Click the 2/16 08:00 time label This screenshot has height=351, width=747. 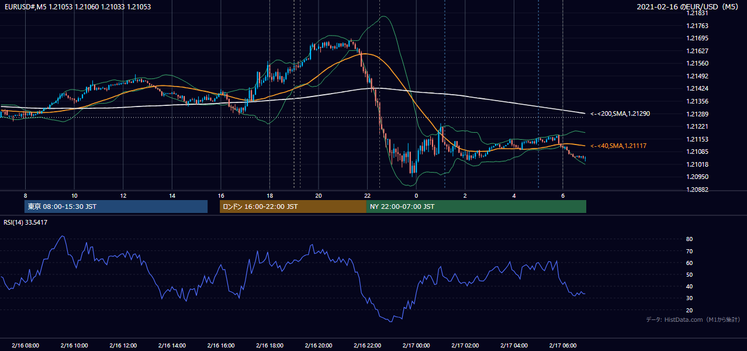(26, 345)
